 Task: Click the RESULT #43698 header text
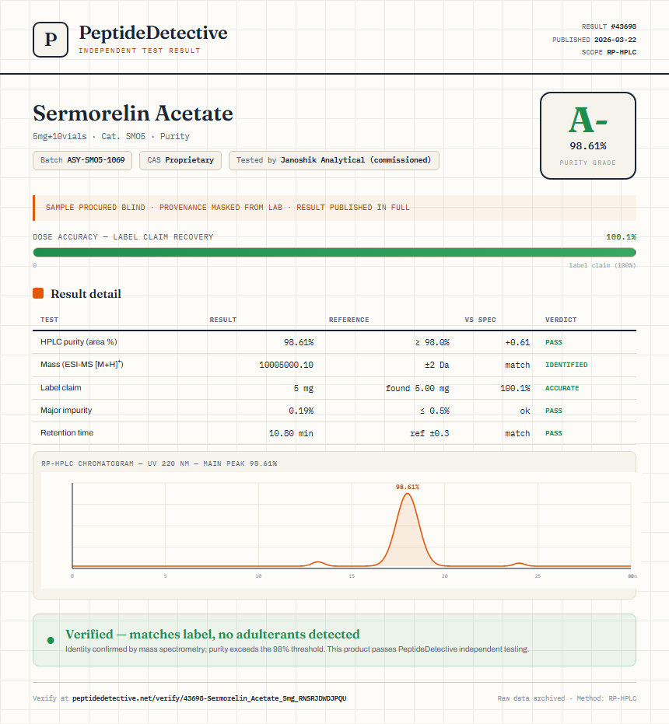[x=608, y=26]
